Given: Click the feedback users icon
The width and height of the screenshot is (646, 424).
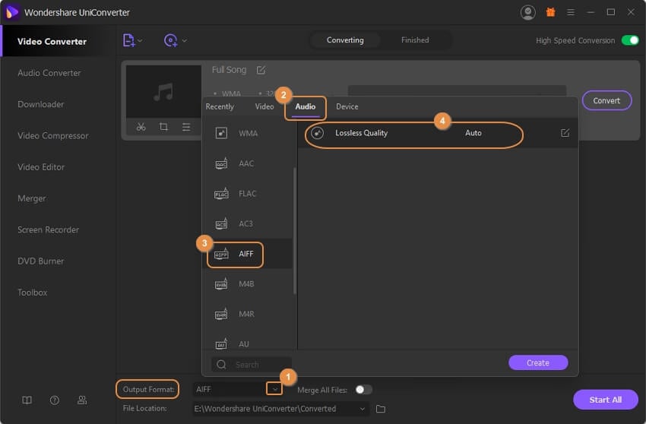Looking at the screenshot, I should pyautogui.click(x=82, y=400).
